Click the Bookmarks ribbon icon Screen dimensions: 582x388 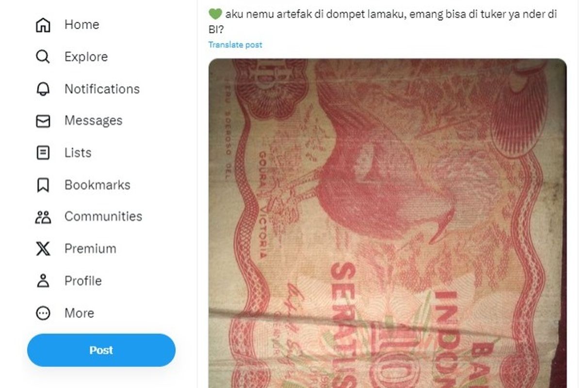pos(43,185)
